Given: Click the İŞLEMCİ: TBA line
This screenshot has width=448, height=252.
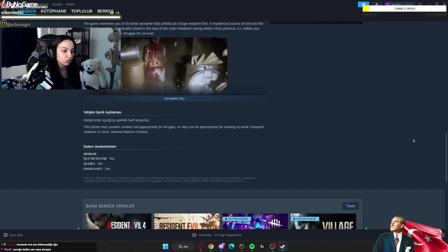Looking at the screenshot, I should pos(93,164).
